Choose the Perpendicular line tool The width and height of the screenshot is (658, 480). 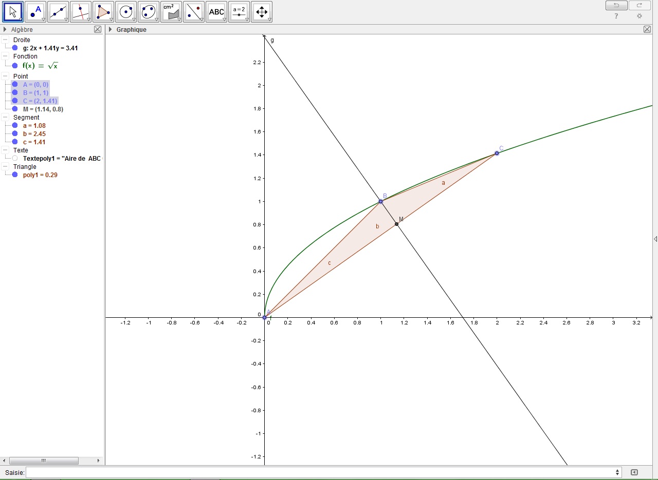(x=81, y=12)
